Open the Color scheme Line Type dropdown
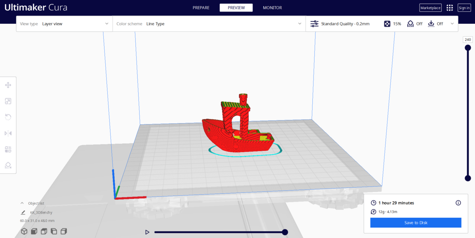Screen dimensions: 475x238 click(x=209, y=24)
